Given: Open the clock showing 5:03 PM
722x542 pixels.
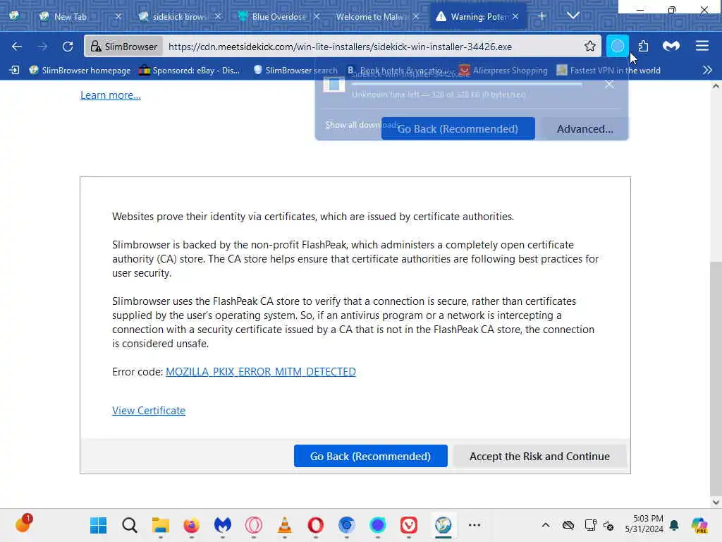Looking at the screenshot, I should (x=644, y=524).
